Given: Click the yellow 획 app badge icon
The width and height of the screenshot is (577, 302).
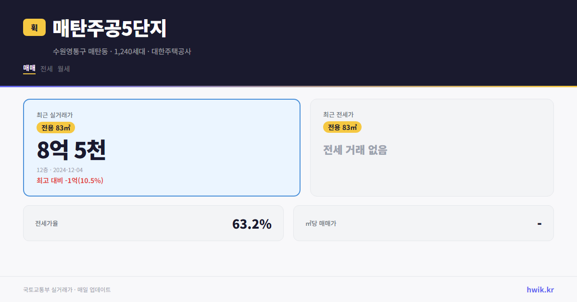Looking at the screenshot, I should (33, 28).
